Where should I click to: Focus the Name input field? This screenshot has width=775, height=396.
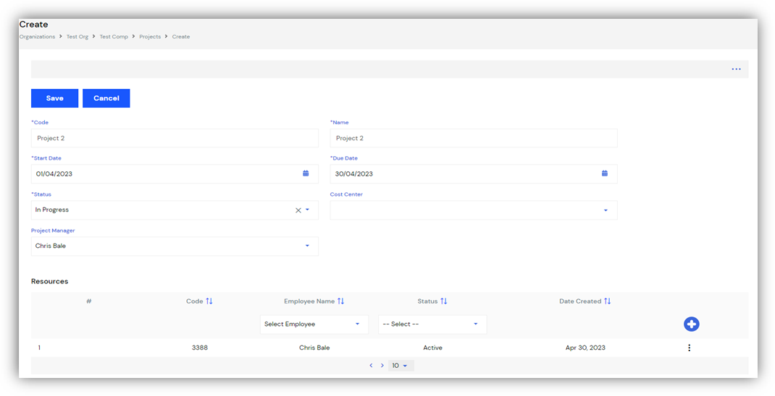[x=474, y=138]
